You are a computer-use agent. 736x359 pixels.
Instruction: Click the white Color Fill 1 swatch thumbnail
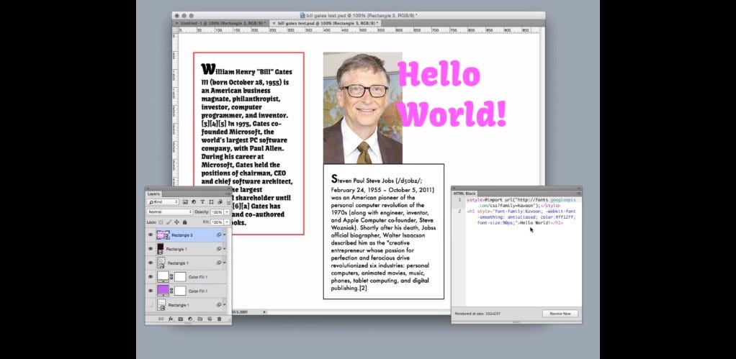pos(163,277)
